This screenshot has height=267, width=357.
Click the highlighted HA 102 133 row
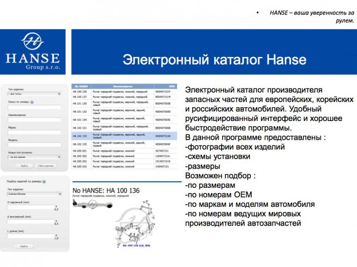pyautogui.click(x=125, y=136)
